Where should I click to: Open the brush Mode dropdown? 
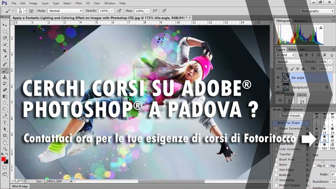(x=65, y=11)
